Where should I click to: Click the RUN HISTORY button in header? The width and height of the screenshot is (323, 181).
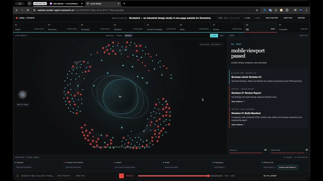click(272, 18)
